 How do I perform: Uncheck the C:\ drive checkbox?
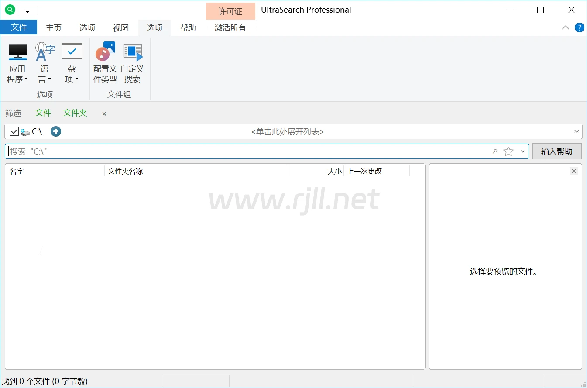14,131
